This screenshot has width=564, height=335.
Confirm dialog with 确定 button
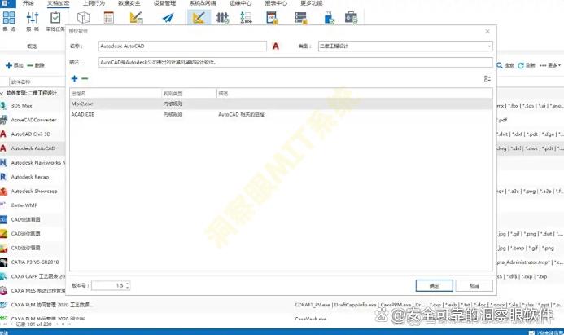434,285
